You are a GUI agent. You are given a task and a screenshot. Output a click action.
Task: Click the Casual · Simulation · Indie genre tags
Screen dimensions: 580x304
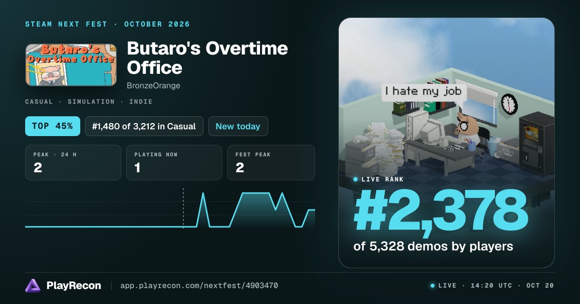[89, 102]
